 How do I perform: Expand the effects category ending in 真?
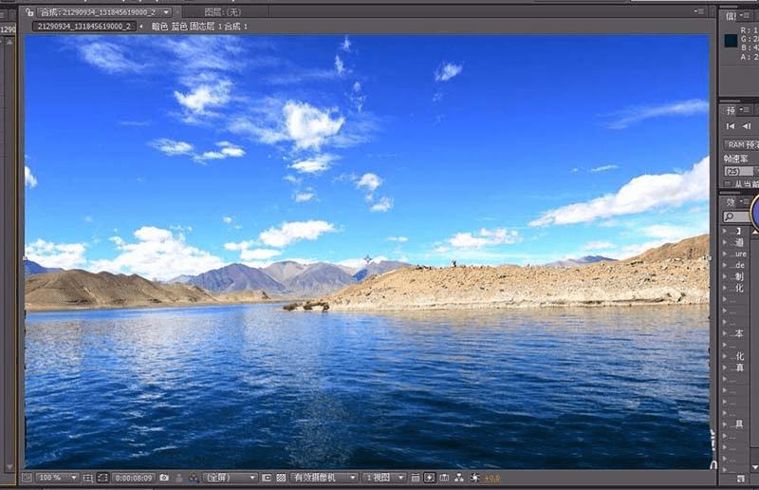(x=725, y=367)
